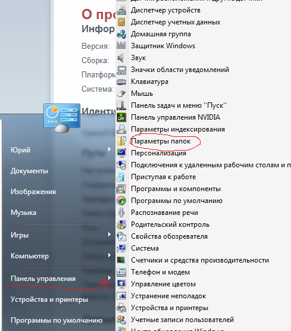Open Персонализация from the control panel list
The height and width of the screenshot is (331, 291).
158,153
